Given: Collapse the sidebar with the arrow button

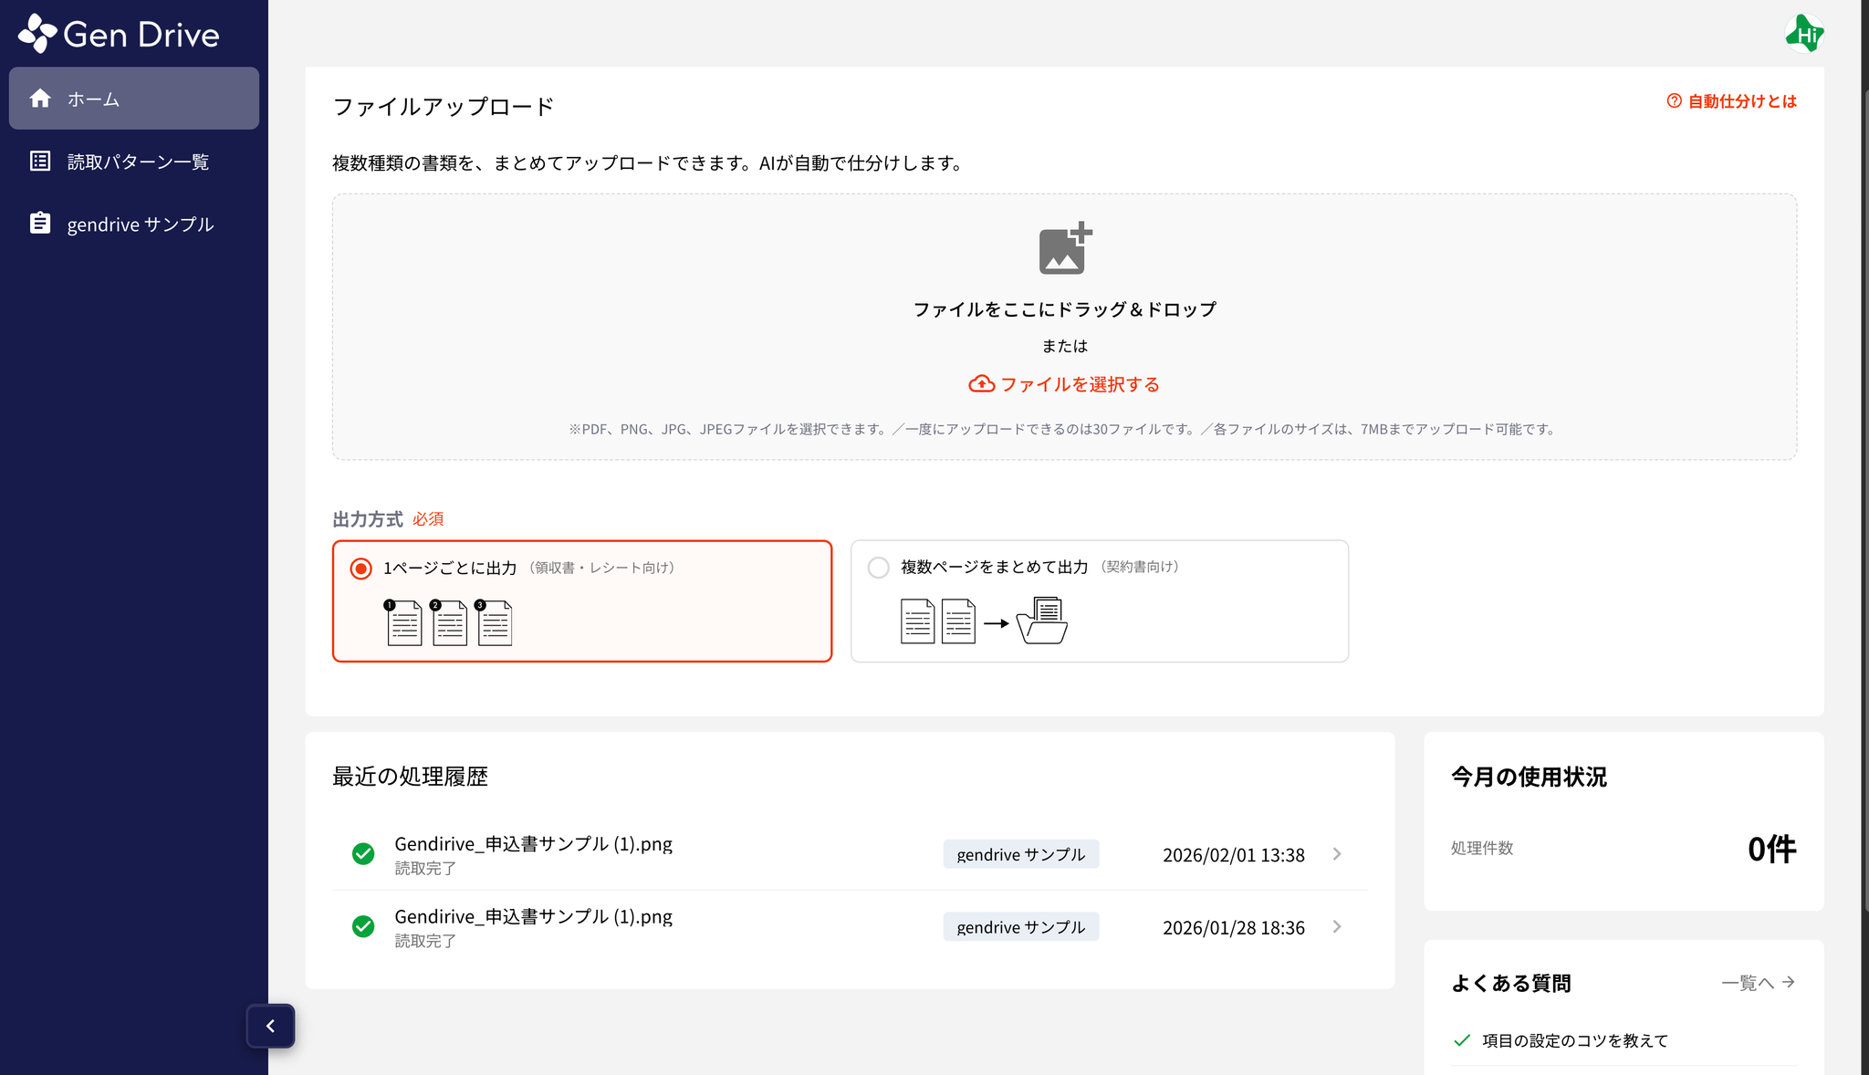Looking at the screenshot, I should (270, 1026).
